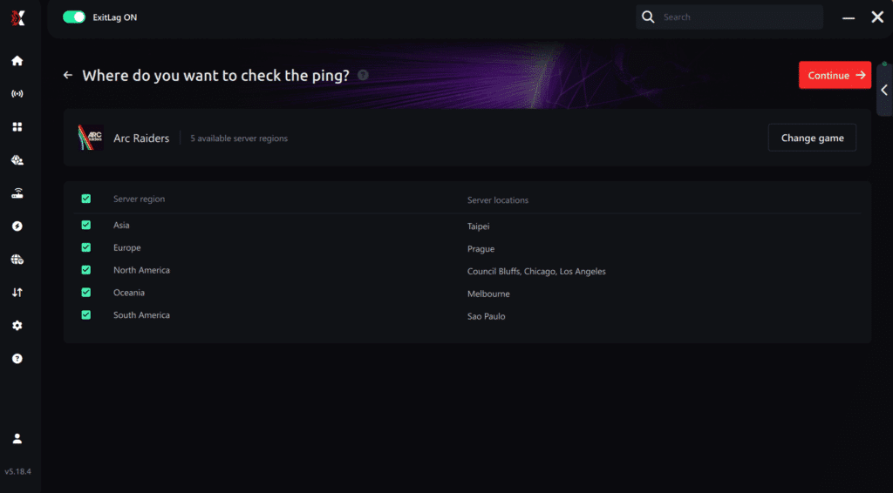Click the help tooltip icon beside the title
Viewport: 893px width, 493px height.
click(x=363, y=75)
